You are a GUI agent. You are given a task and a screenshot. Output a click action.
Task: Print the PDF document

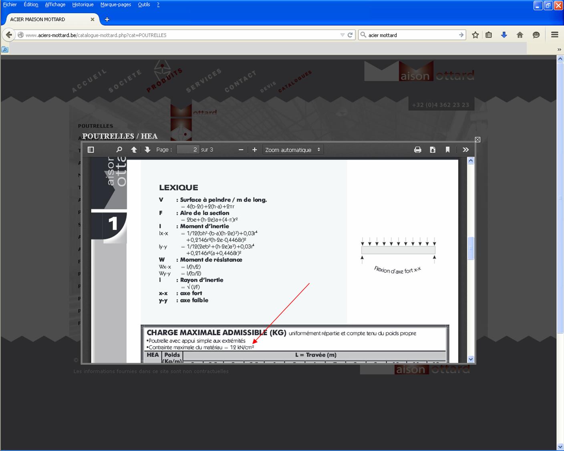coord(417,150)
